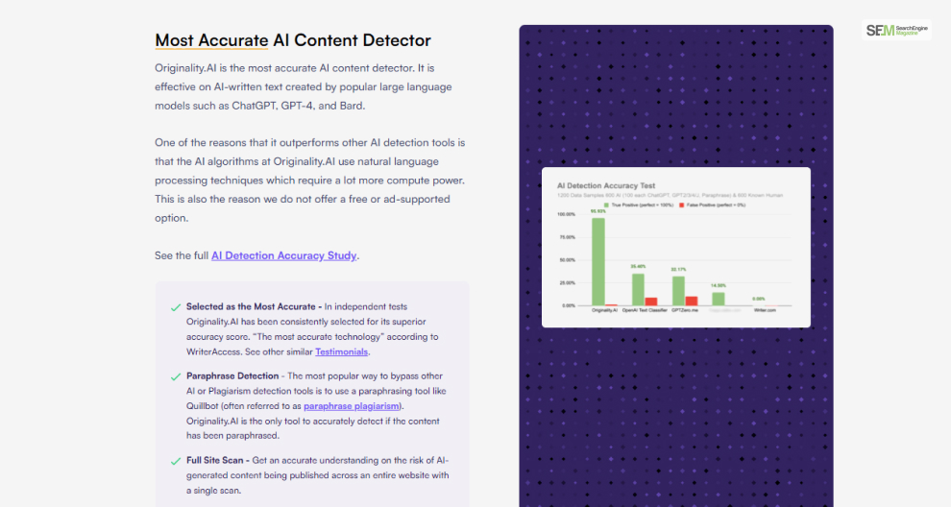The width and height of the screenshot is (951, 507).
Task: Click the chart subtitle 1200 Data Samples
Action: [670, 195]
